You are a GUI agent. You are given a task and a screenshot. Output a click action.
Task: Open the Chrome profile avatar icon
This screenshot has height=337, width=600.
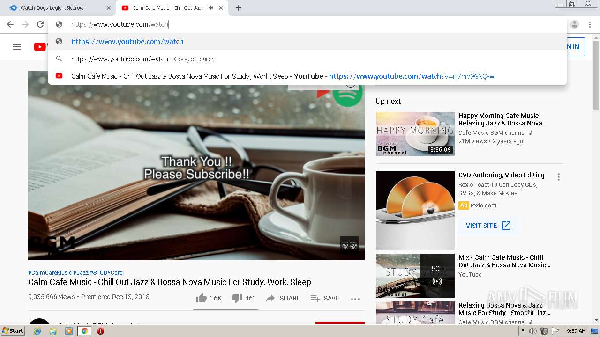[x=575, y=24]
